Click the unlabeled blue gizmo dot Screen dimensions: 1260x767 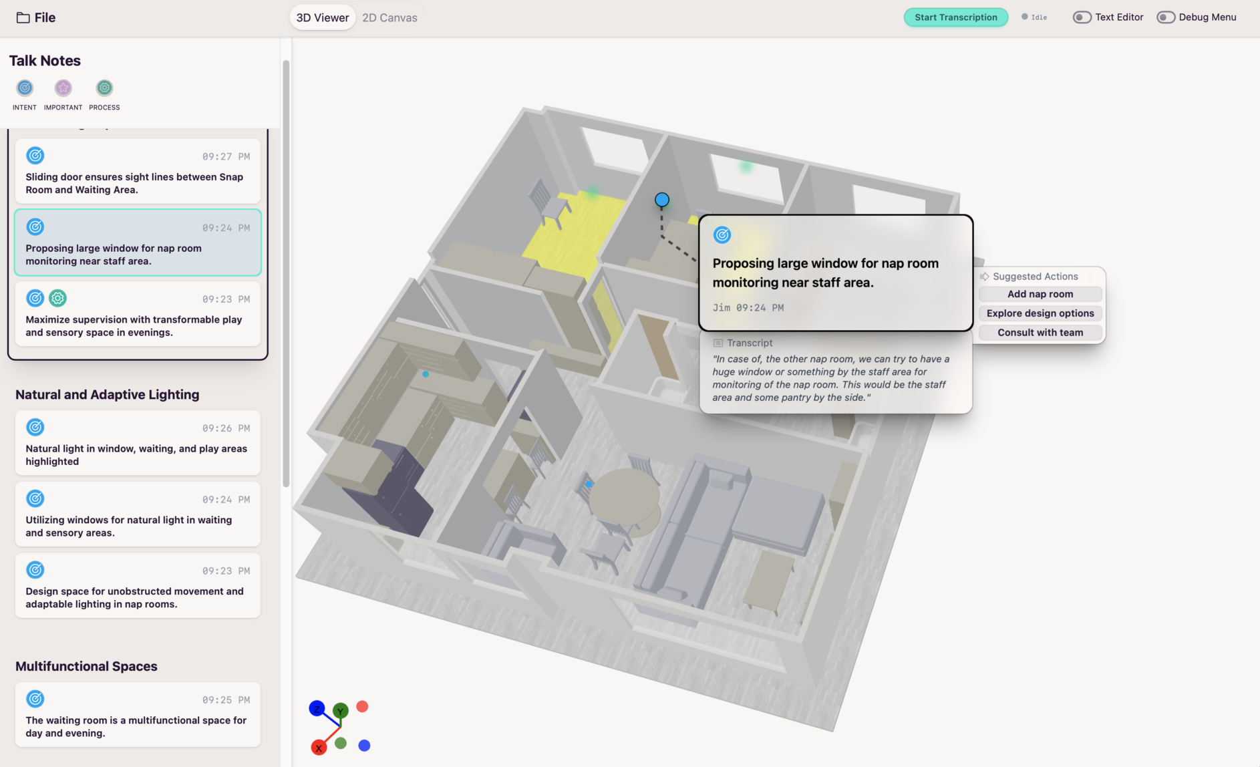364,746
